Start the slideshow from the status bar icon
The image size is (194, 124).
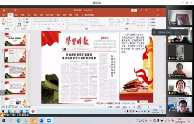click(x=139, y=107)
